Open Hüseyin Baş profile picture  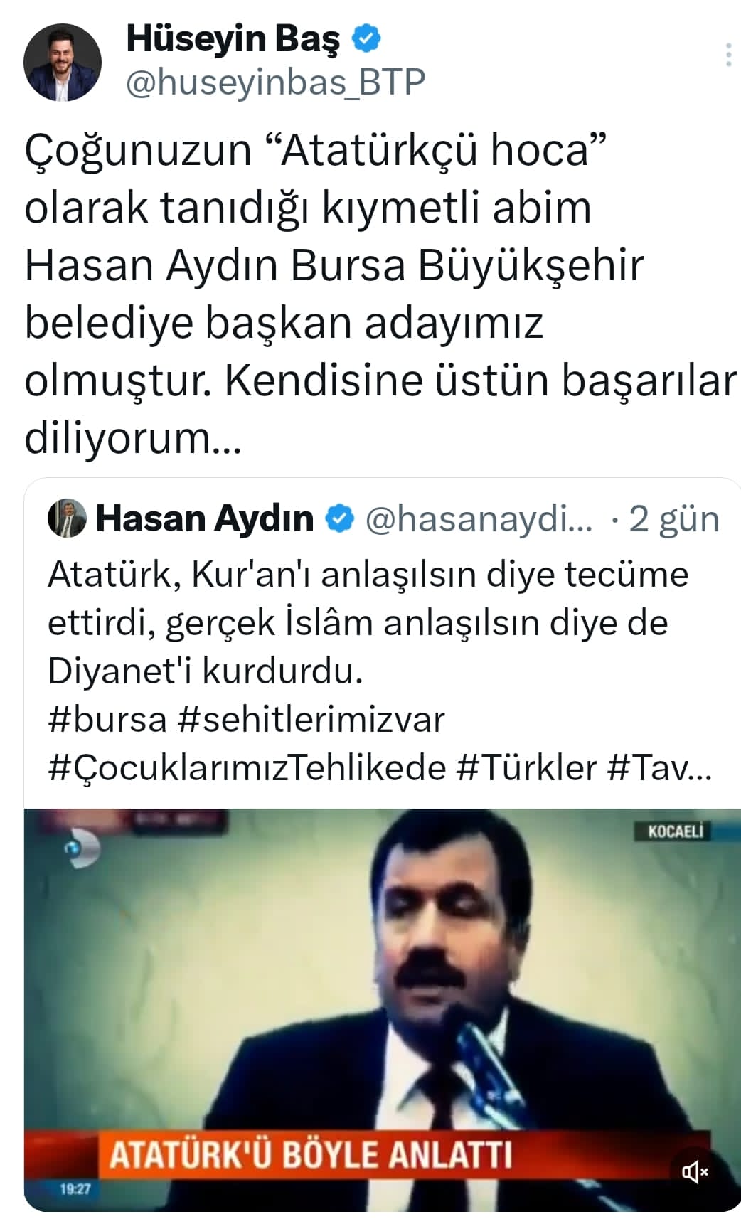(63, 63)
